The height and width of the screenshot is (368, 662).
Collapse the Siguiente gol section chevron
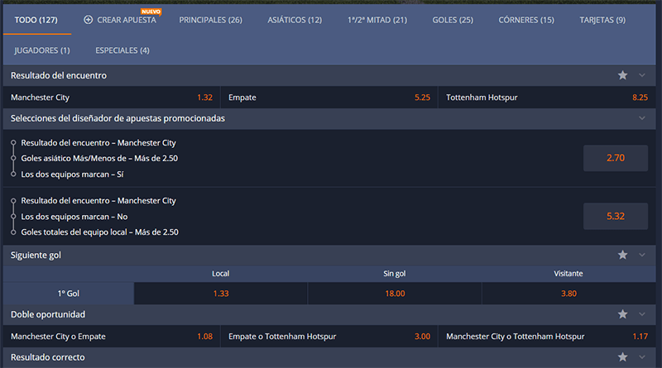click(642, 255)
